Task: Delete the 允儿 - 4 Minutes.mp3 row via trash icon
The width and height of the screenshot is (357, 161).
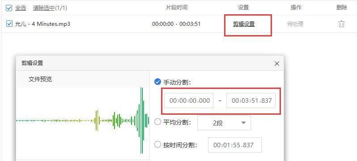Action: (x=341, y=24)
